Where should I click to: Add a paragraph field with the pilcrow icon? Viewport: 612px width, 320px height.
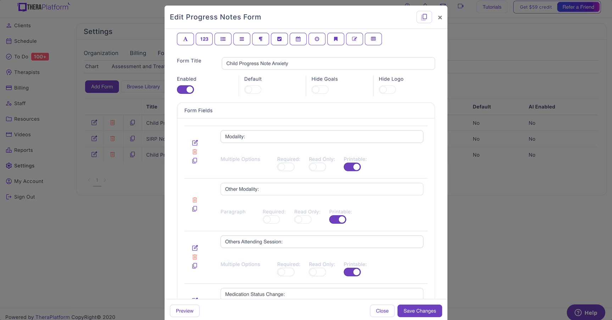(261, 39)
